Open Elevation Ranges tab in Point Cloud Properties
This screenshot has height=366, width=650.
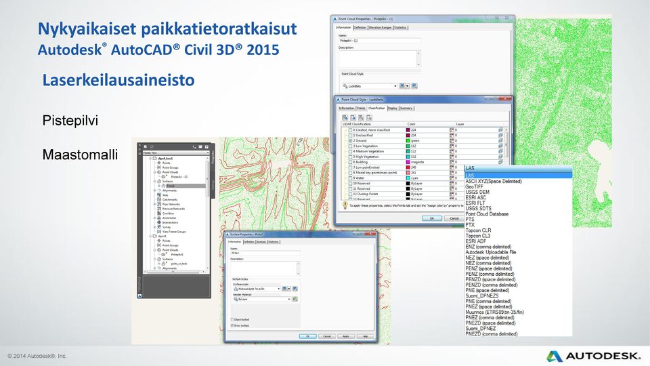(x=380, y=27)
